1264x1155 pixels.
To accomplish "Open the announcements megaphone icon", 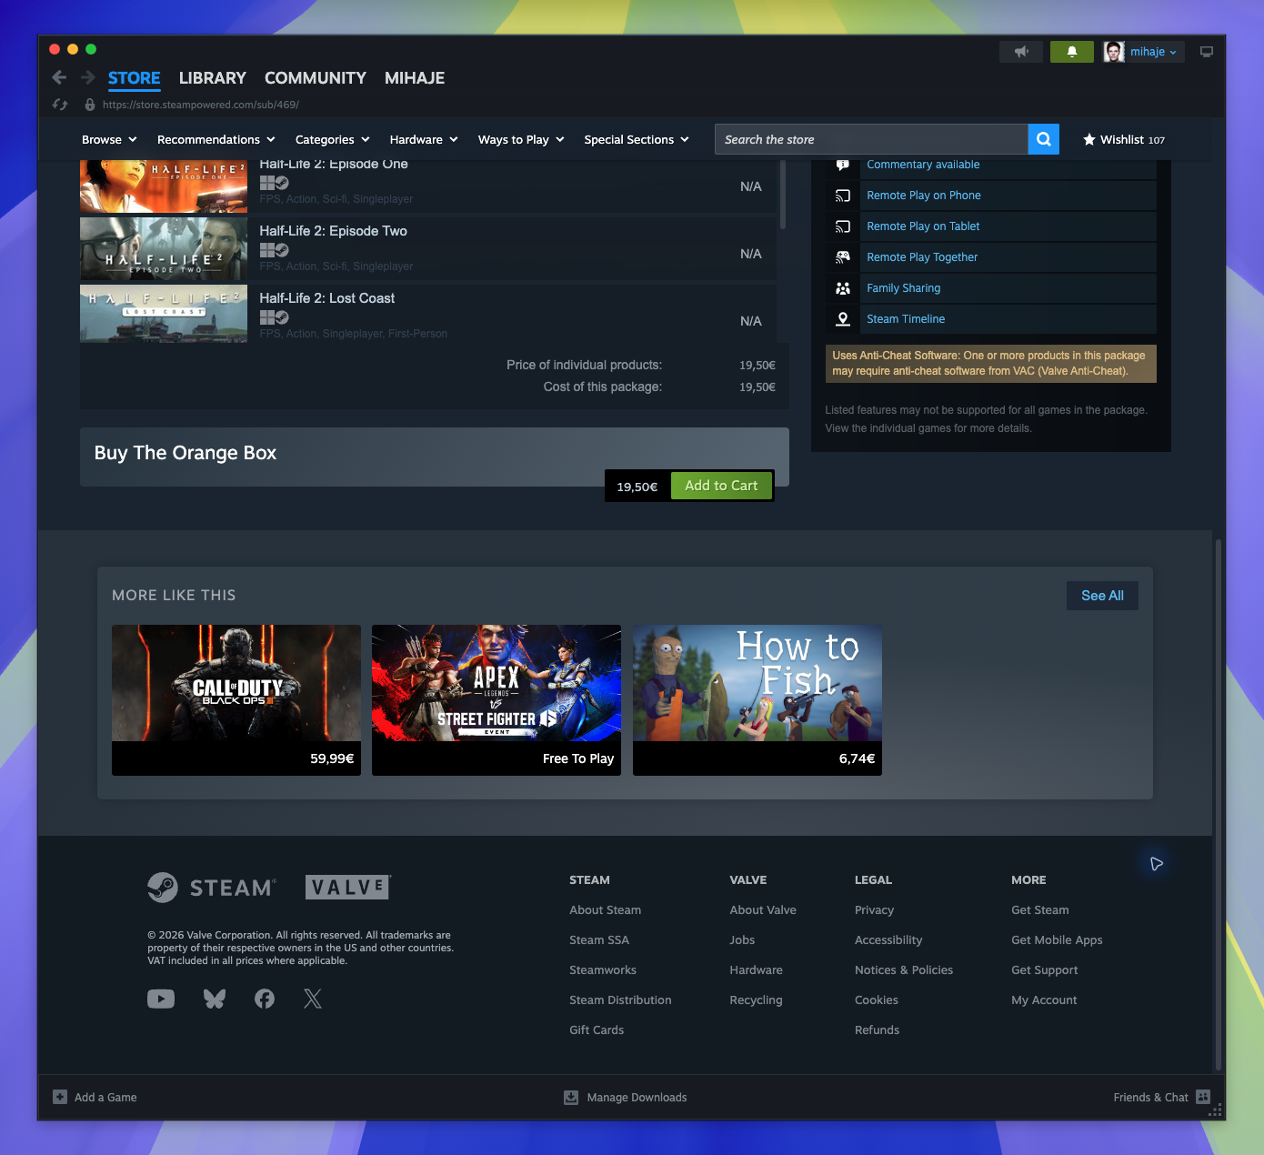I will [x=1021, y=52].
